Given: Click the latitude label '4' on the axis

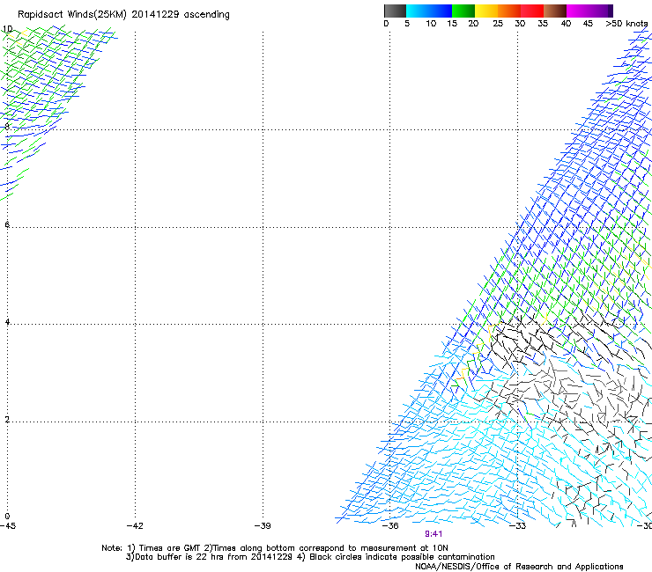Looking at the screenshot, I should click(7, 322).
